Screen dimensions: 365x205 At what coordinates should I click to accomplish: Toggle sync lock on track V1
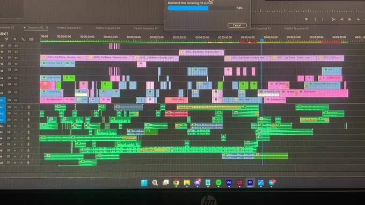tap(9, 100)
